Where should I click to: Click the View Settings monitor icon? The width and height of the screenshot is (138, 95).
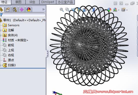coord(123,10)
